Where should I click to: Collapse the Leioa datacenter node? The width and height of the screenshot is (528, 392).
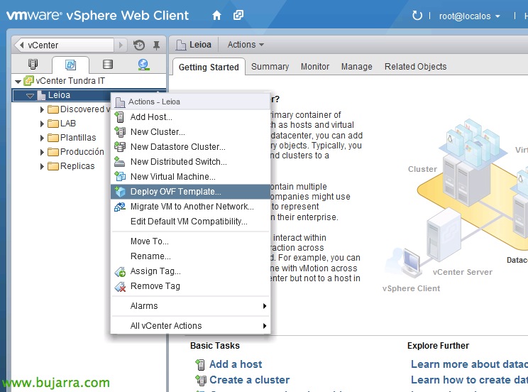30,96
